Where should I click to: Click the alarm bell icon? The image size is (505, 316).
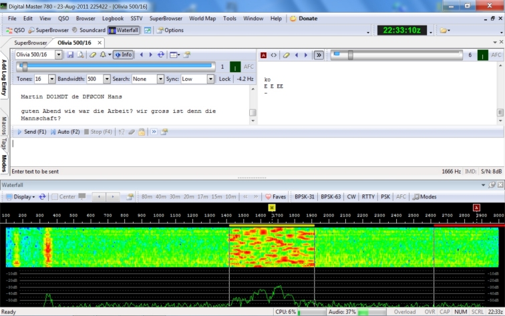pos(104,55)
